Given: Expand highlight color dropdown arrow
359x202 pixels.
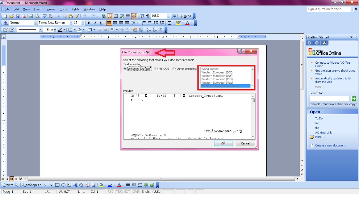Looking at the screenshot, I should (x=183, y=23).
